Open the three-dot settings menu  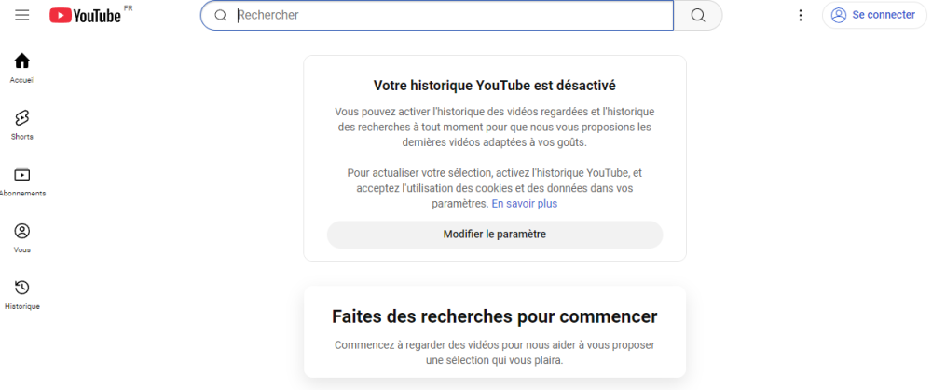(x=800, y=15)
